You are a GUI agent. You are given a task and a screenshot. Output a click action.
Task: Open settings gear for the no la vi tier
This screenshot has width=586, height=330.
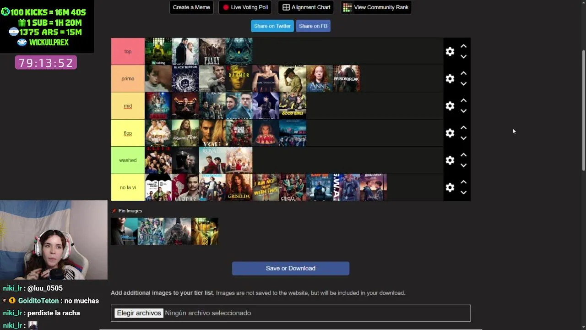tap(450, 187)
